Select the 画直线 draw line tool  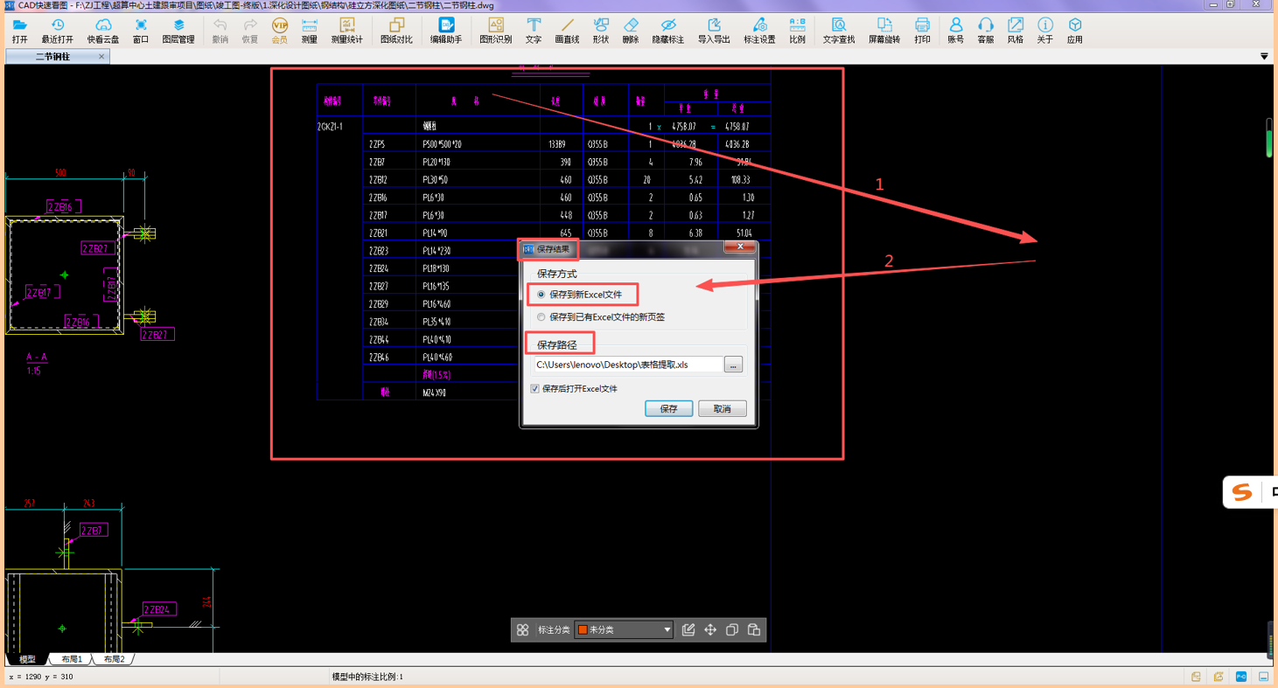coord(567,31)
